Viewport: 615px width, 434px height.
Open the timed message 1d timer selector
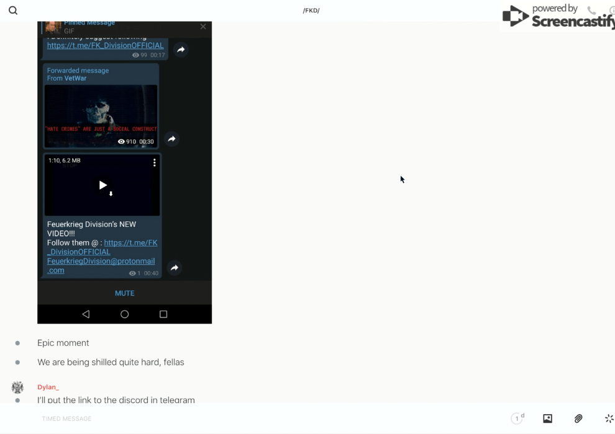pos(517,418)
